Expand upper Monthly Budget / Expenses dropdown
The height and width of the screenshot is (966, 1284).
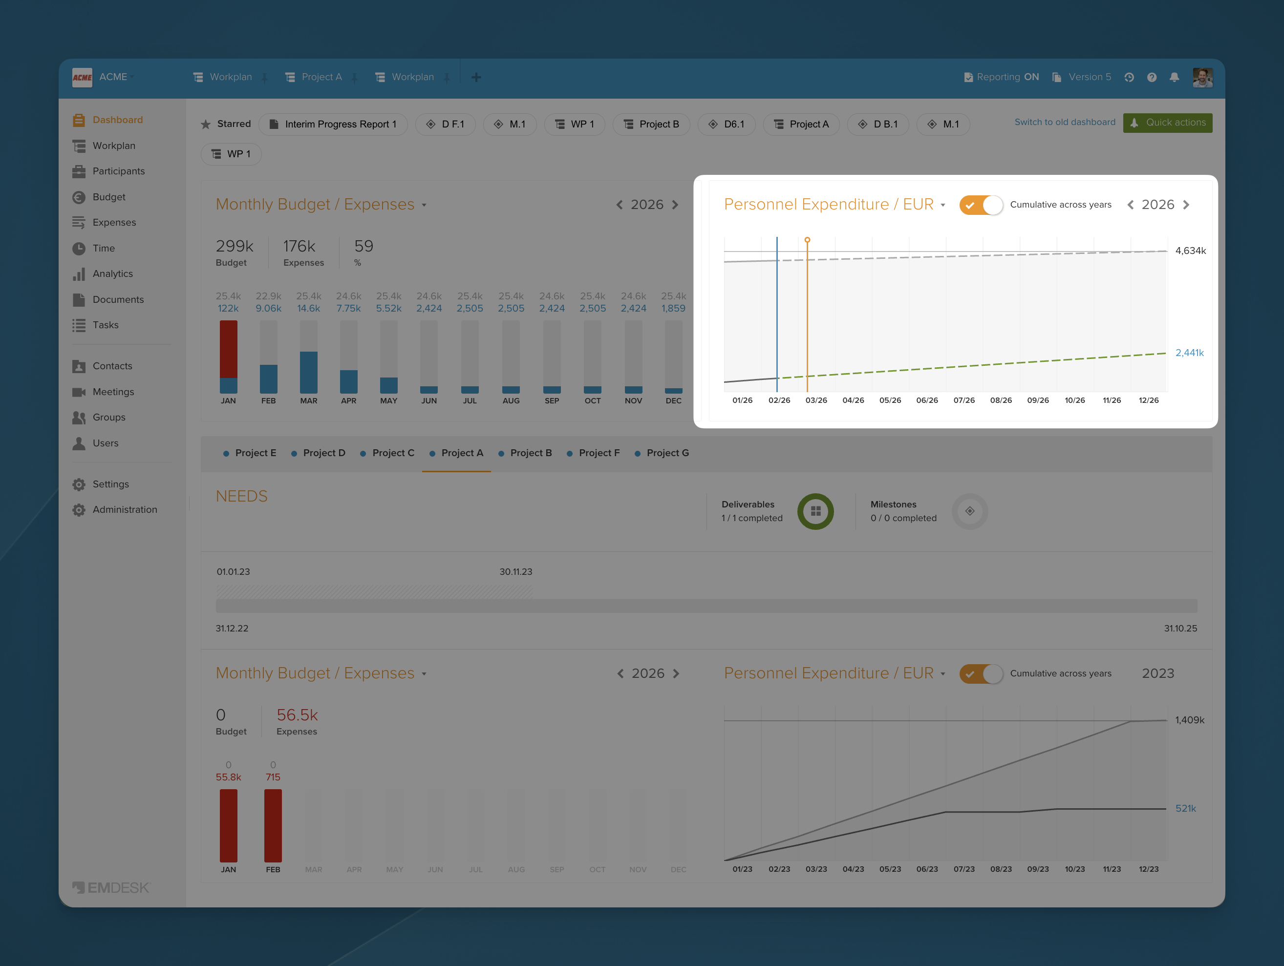point(424,206)
